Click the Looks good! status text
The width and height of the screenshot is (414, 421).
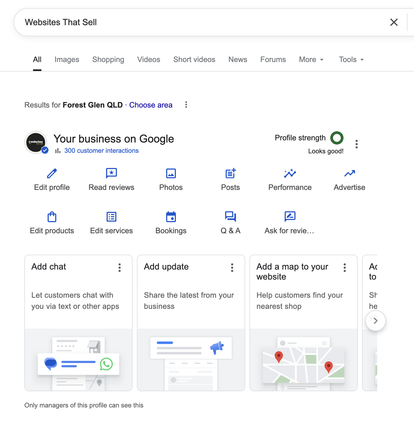click(x=326, y=151)
